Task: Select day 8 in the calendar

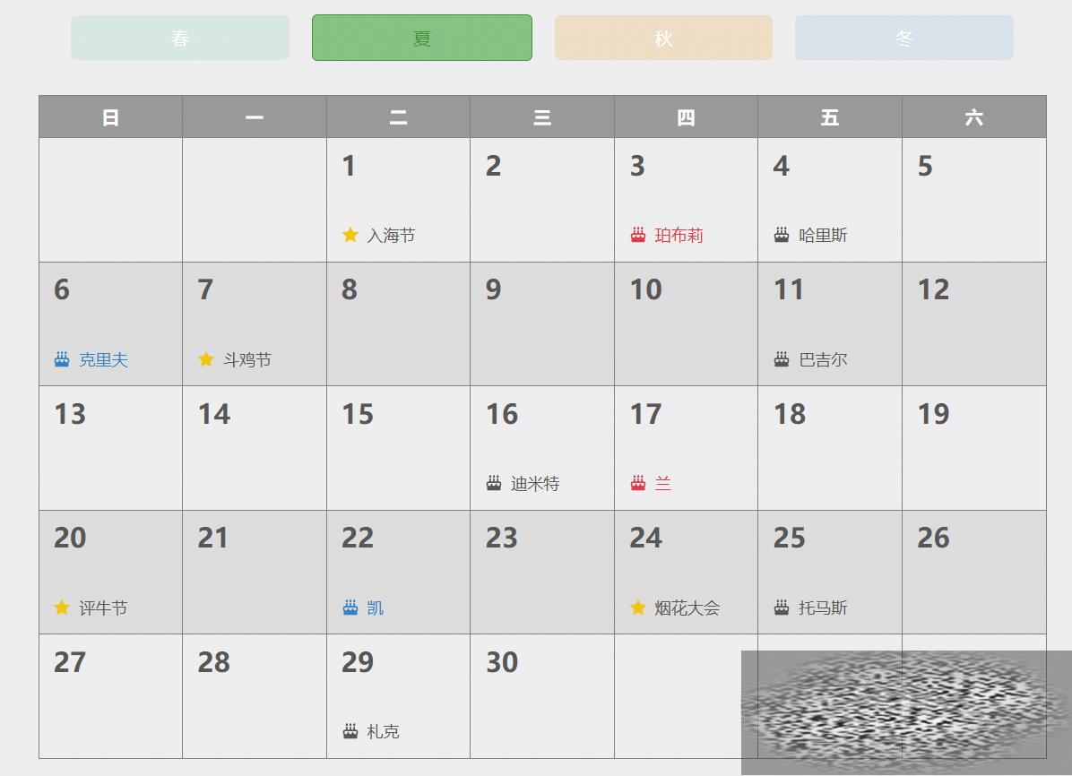Action: pyautogui.click(x=399, y=324)
